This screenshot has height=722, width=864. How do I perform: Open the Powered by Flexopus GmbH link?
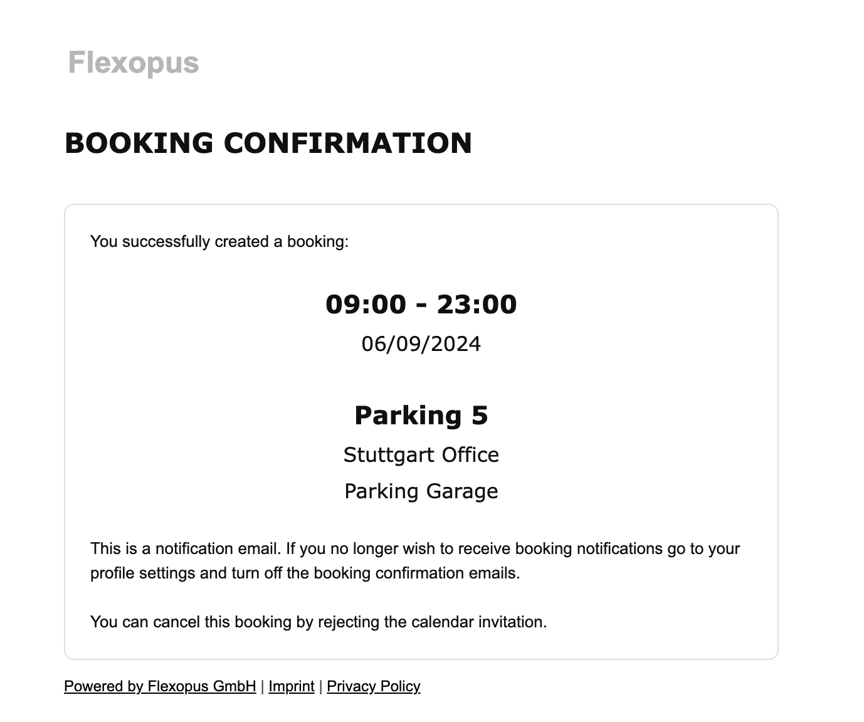tap(160, 686)
